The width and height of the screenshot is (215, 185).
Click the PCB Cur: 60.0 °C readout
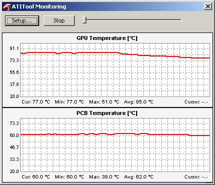36,176
